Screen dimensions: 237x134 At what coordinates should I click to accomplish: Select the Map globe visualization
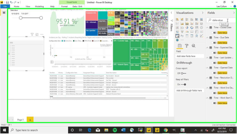(202, 28)
